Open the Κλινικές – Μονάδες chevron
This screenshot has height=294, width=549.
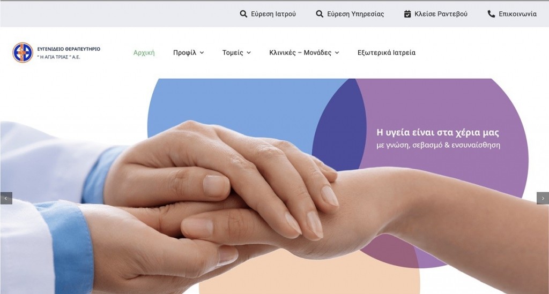337,53
